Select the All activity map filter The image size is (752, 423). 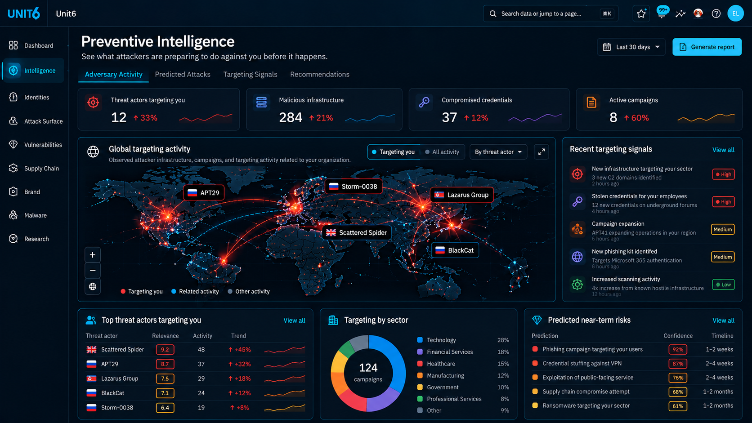(442, 152)
